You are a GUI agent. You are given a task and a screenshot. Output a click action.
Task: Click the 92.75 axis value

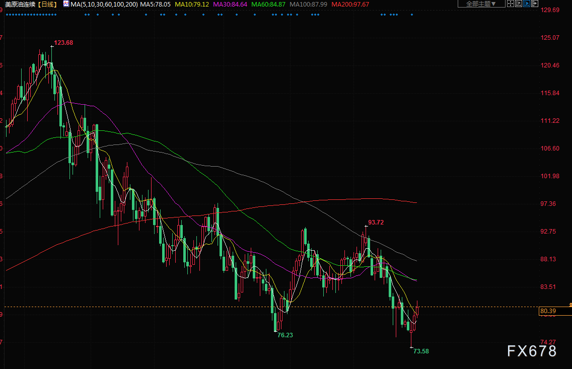[x=548, y=232]
